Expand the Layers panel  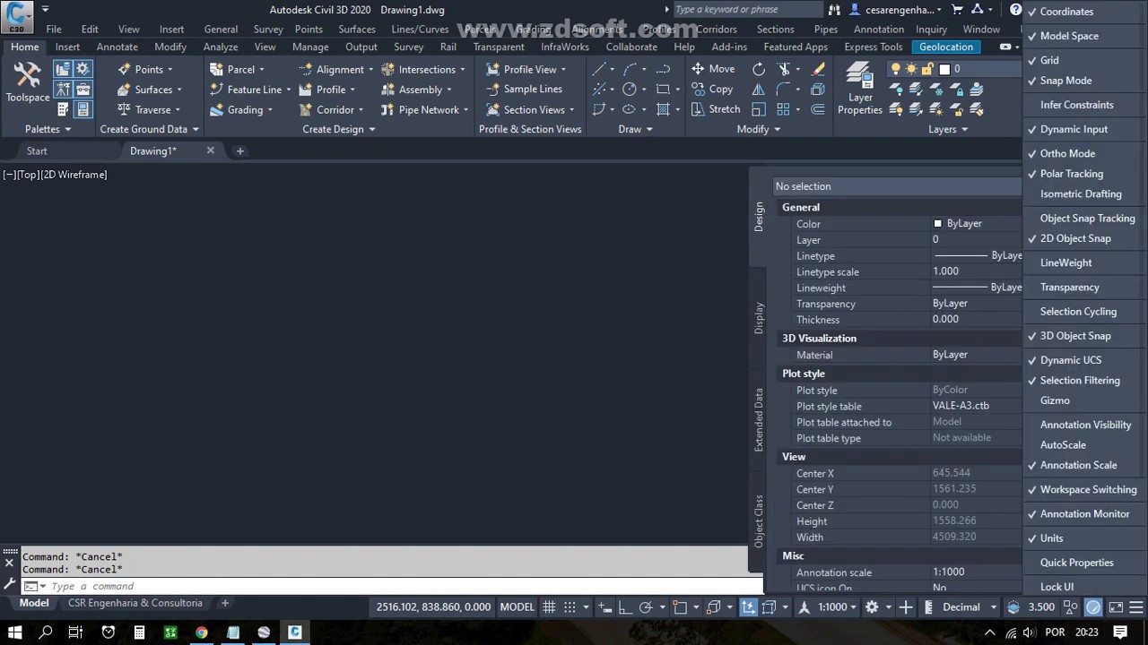(x=948, y=129)
